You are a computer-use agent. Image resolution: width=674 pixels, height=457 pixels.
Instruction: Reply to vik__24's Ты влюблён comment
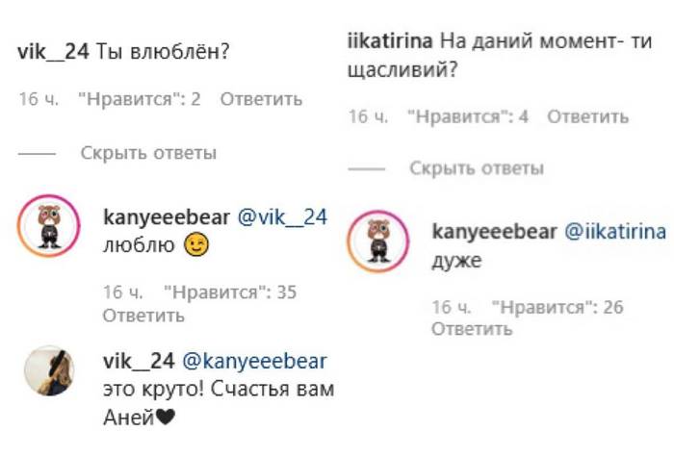[x=261, y=99]
